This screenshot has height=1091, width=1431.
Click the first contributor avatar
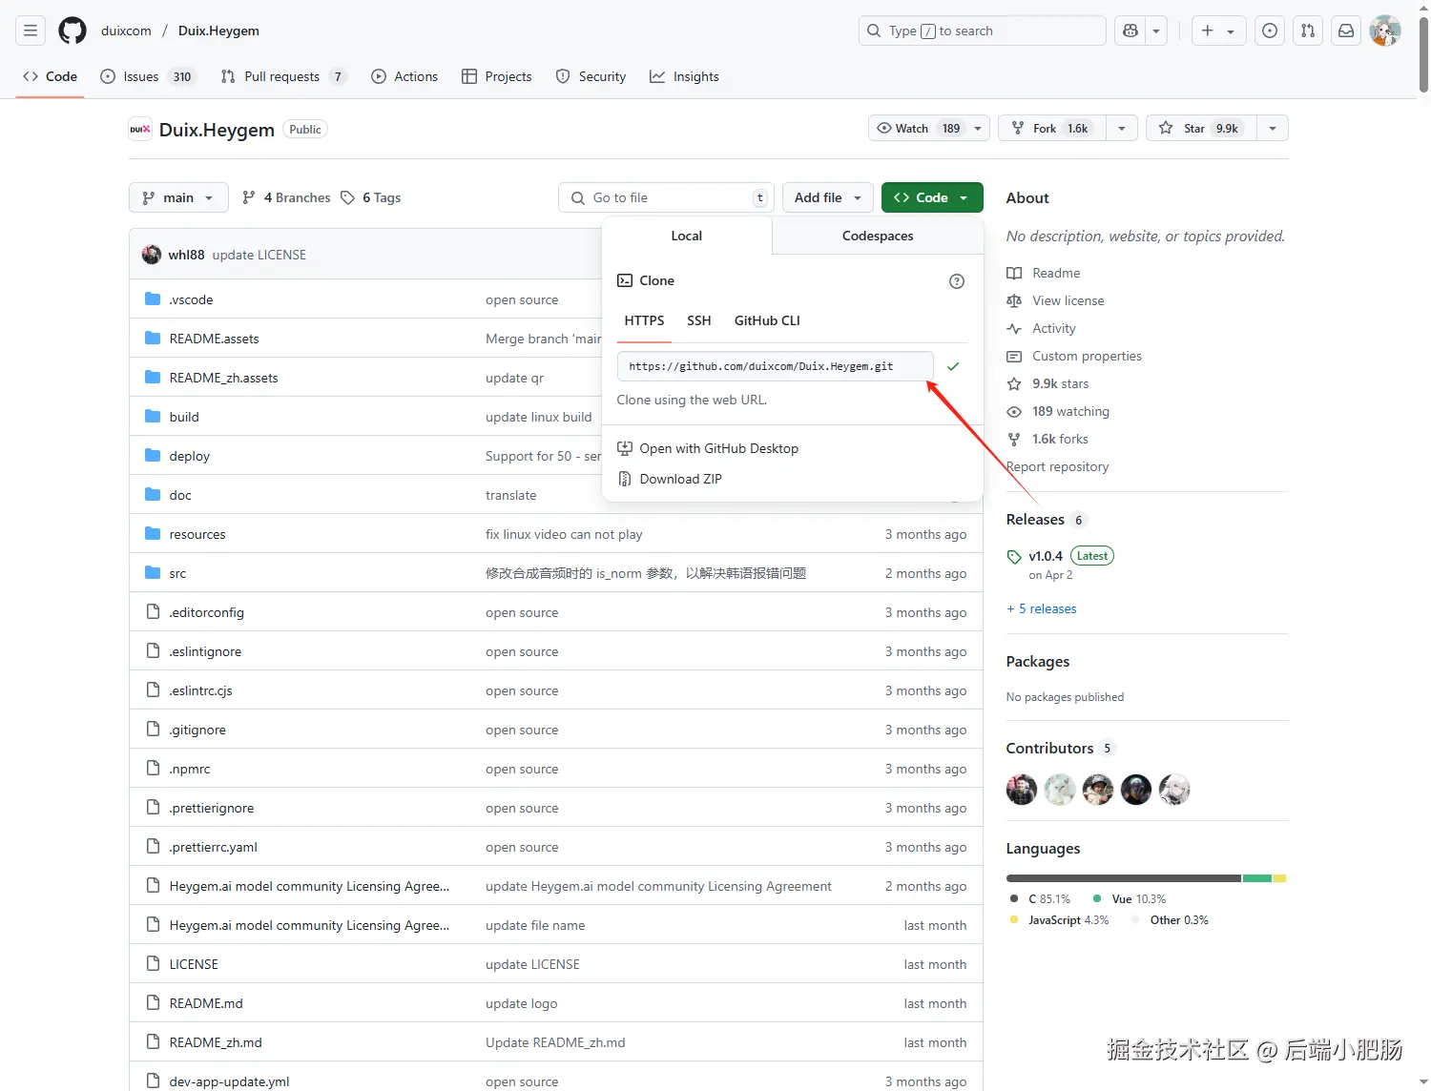(1022, 790)
